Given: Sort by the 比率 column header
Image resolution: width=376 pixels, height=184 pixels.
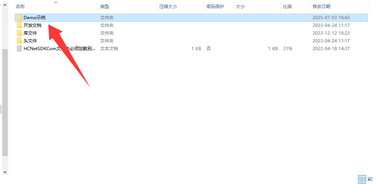Looking at the screenshot, I should point(288,7).
